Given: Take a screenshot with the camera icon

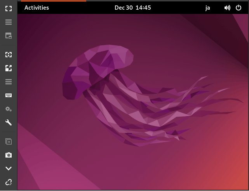Looking at the screenshot, I should (x=9, y=155).
